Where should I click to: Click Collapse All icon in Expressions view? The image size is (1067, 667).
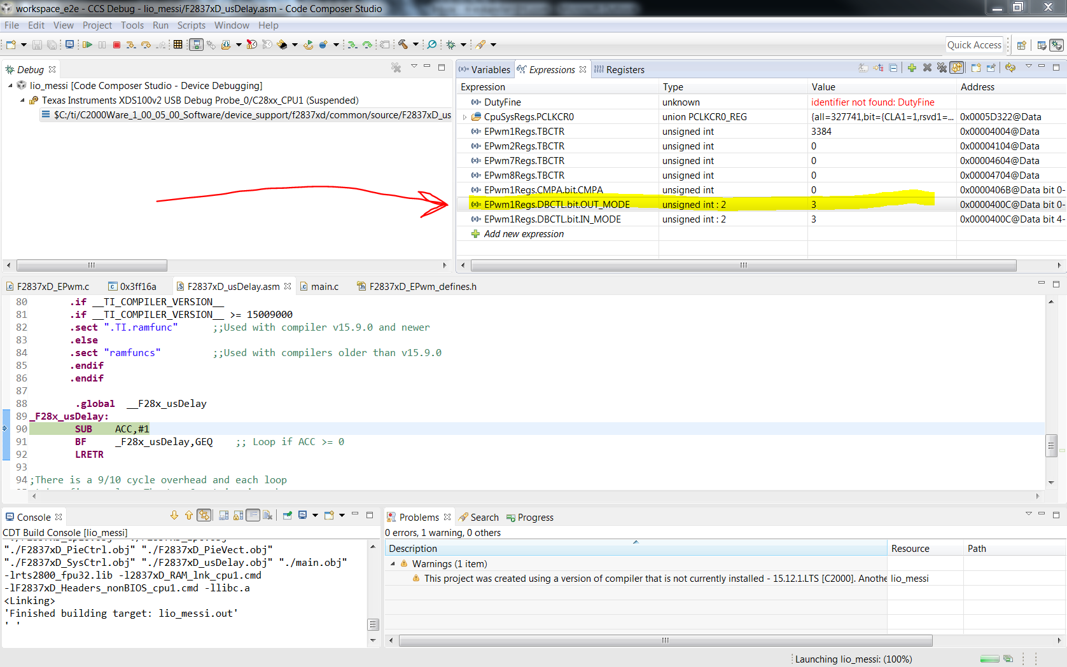coord(893,67)
